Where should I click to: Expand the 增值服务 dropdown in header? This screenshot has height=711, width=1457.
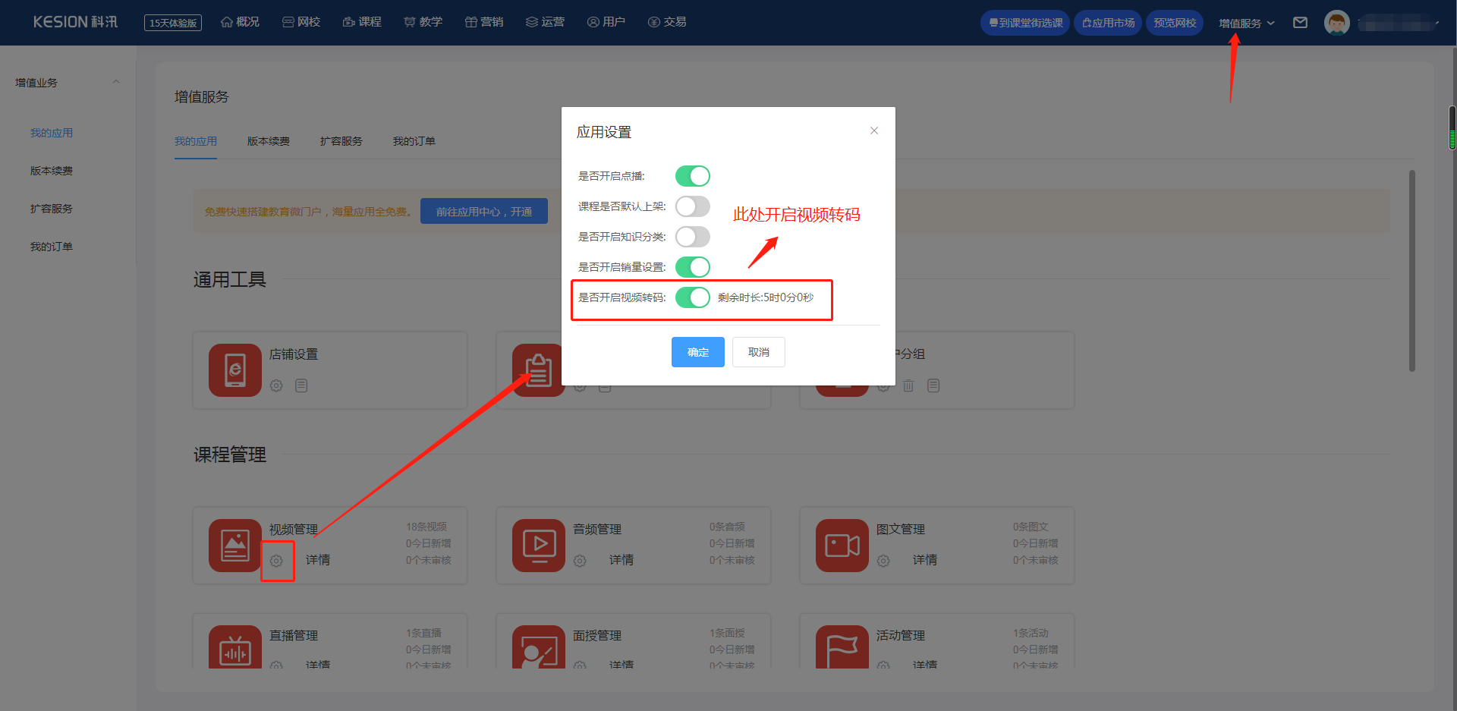(x=1246, y=23)
